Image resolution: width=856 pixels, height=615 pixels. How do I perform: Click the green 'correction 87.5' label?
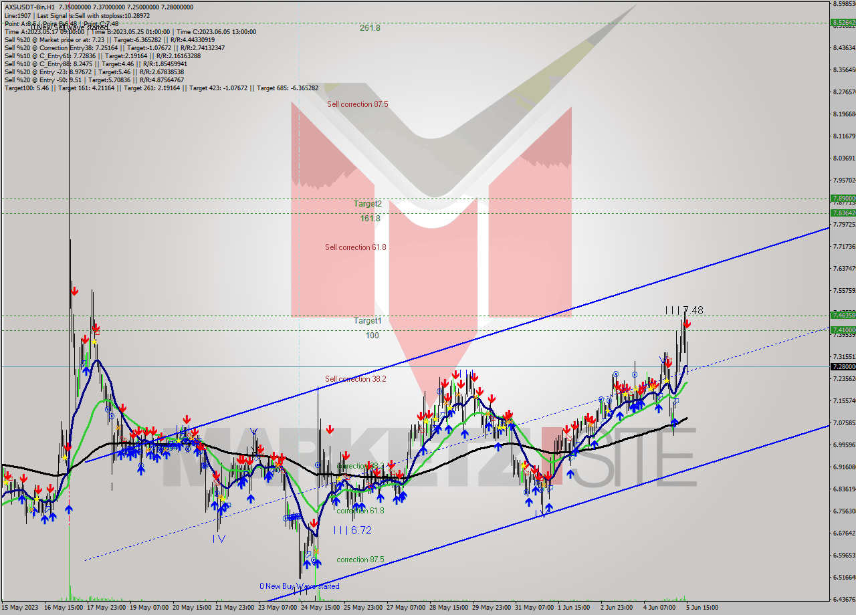pos(360,560)
